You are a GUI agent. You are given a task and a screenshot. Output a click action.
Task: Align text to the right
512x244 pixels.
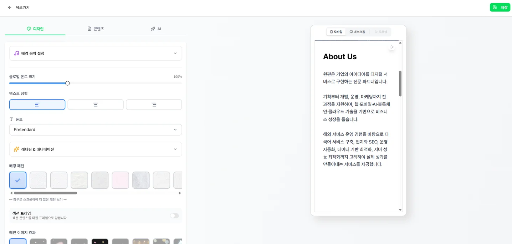coord(154,105)
